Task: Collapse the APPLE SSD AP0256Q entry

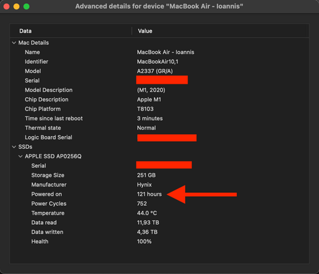Action: click(x=20, y=156)
